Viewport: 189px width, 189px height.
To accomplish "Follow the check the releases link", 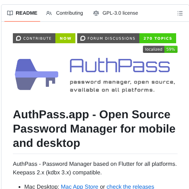I will (x=130, y=186).
